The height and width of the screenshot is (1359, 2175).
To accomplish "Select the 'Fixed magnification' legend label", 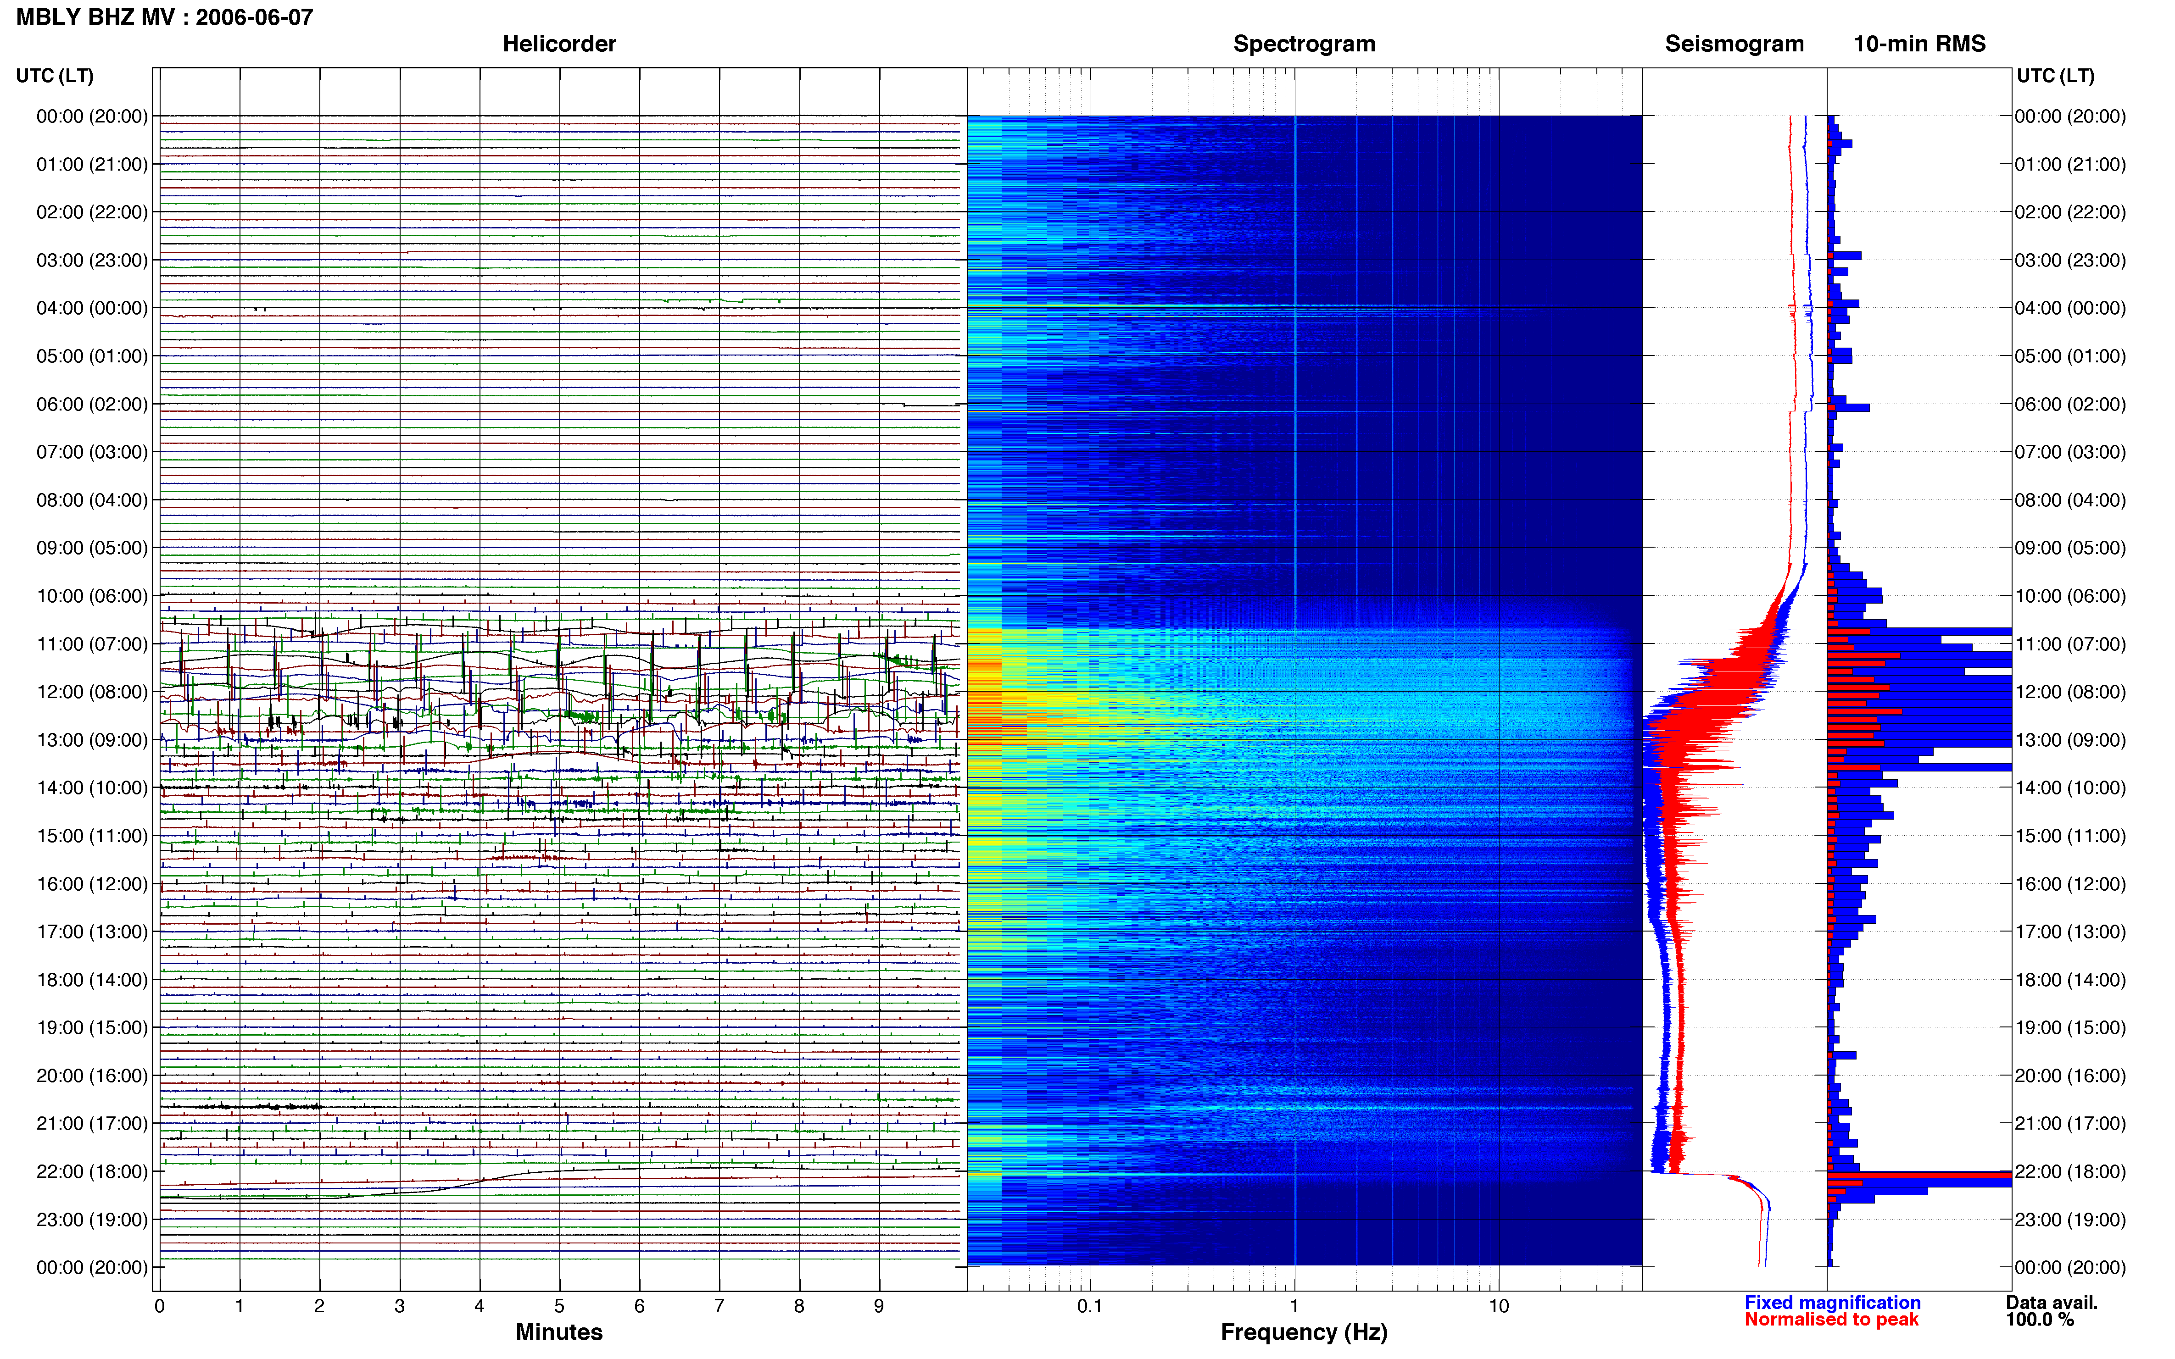I will 1832,1303.
